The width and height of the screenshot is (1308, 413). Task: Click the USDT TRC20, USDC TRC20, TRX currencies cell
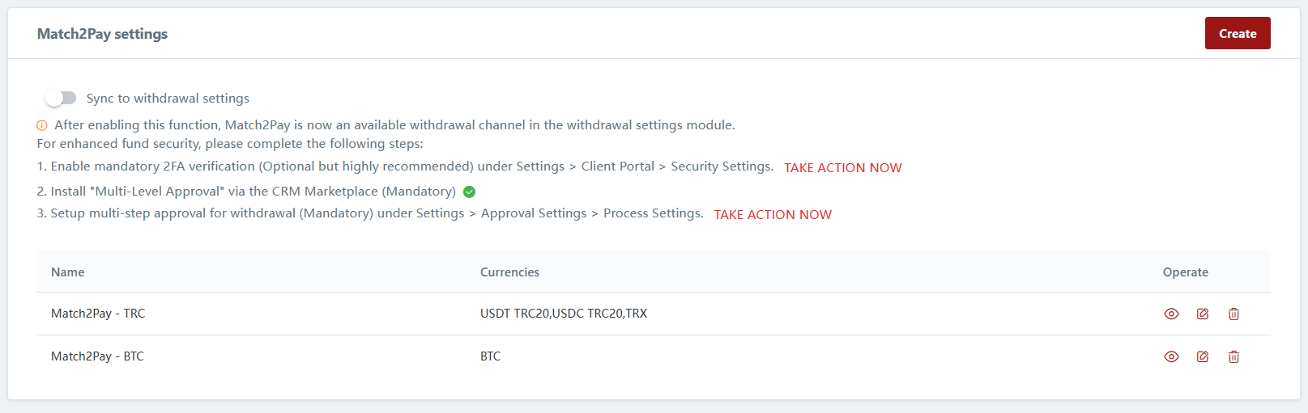564,314
